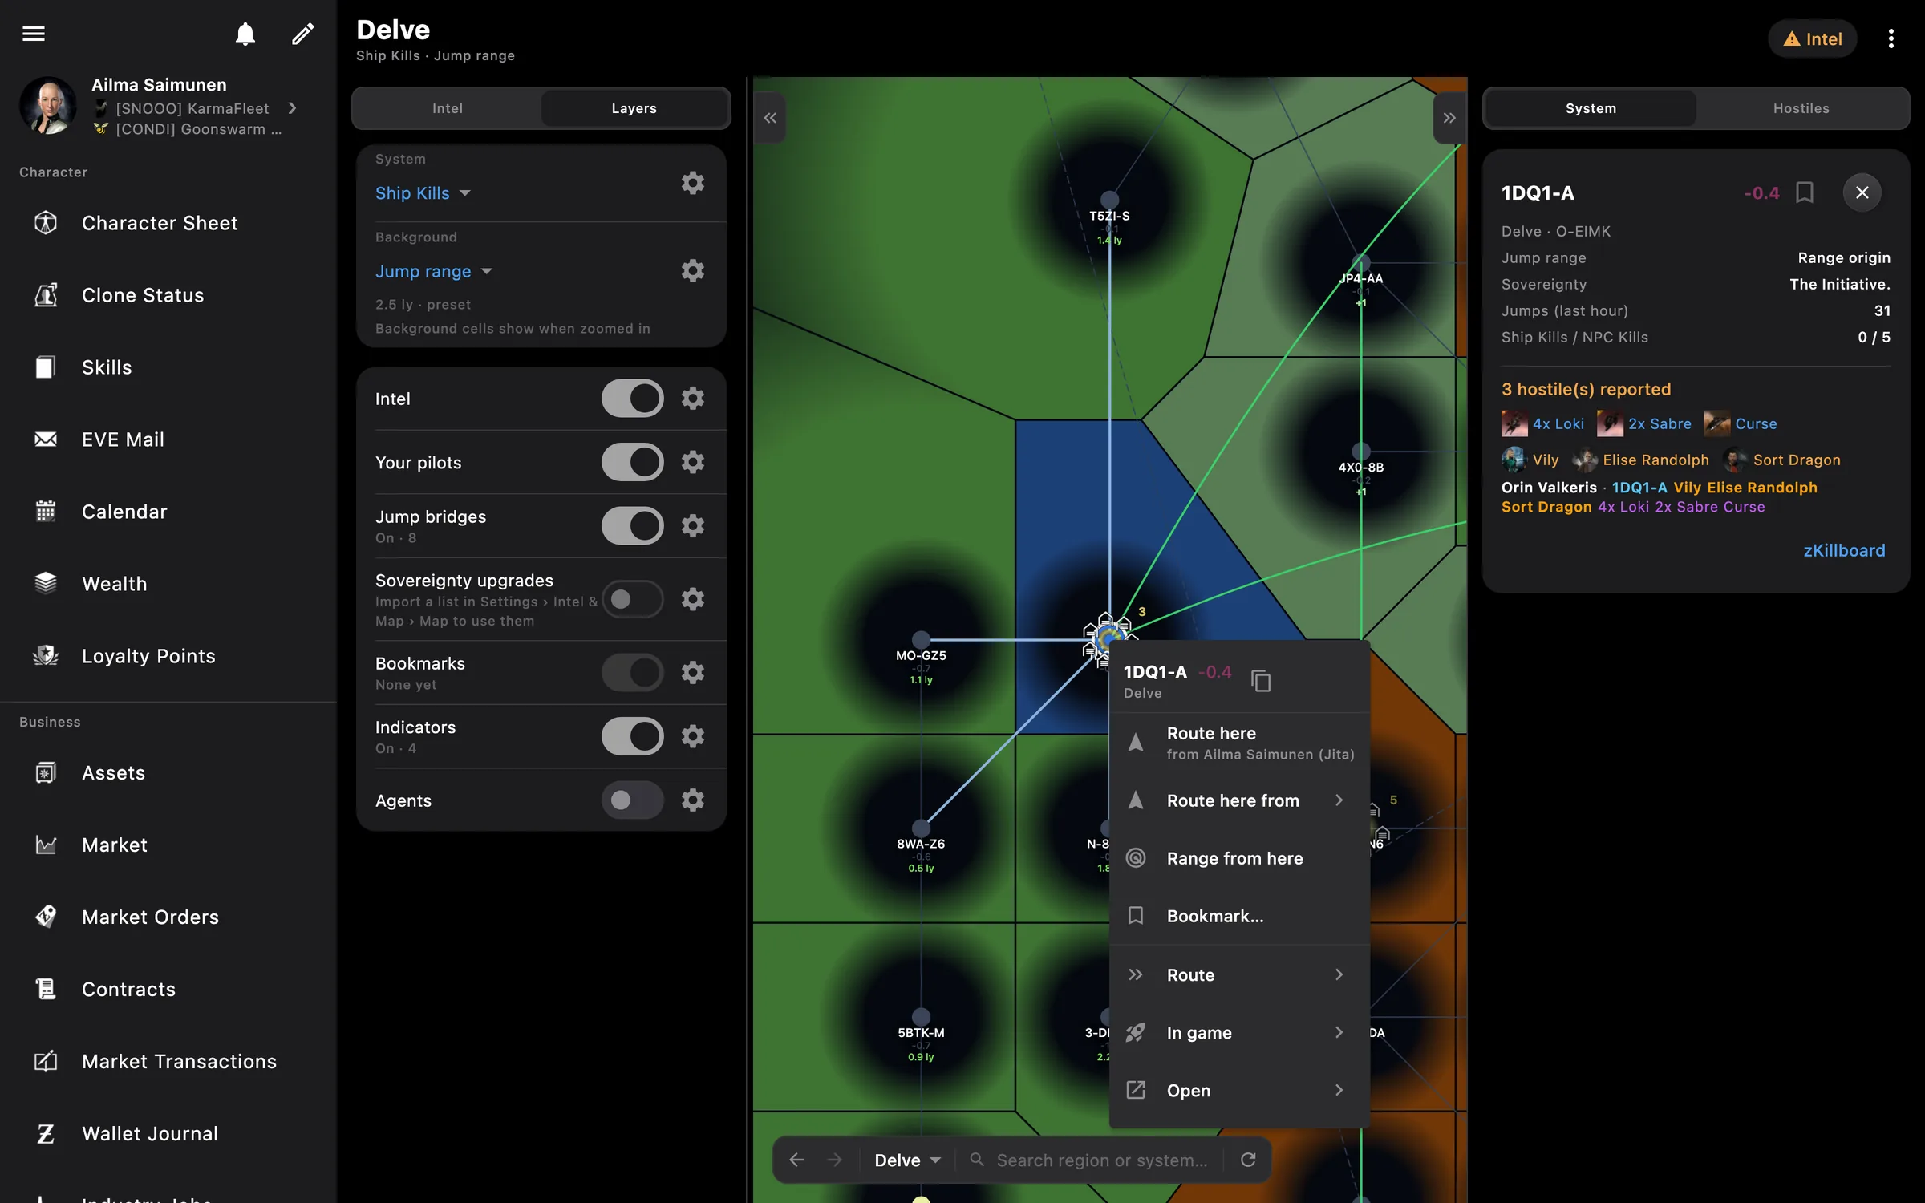1925x1203 pixels.
Task: Open Ship Kills layer settings gear
Action: pos(693,183)
